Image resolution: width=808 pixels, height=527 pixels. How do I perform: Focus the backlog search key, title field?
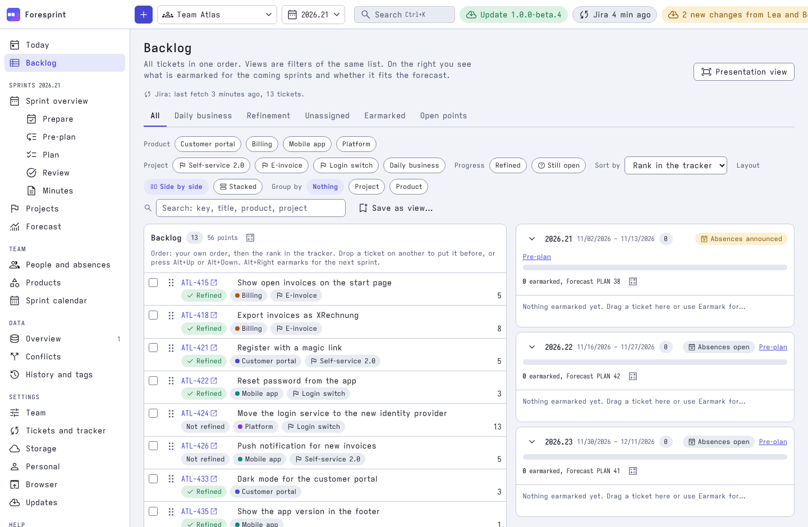[x=251, y=208]
